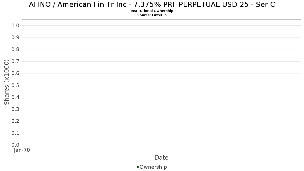This screenshot has width=304, height=171.
Task: Click the 0.4 y-axis tick label
Action: point(15,97)
